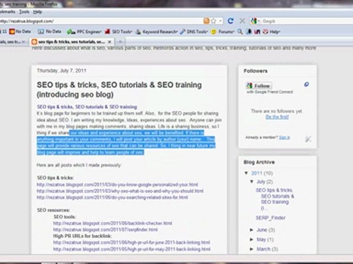Click the wrench icon in Followers widget
The width and height of the screenshot is (353, 264).
point(308,140)
